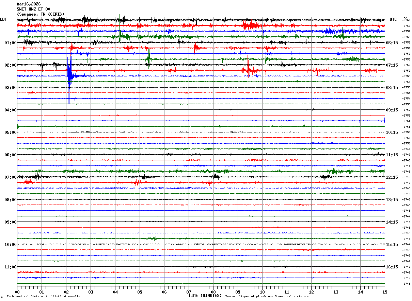This screenshot has width=412, height=301.
Task: Select the 03:00 CDT row label
Action: pos(11,88)
